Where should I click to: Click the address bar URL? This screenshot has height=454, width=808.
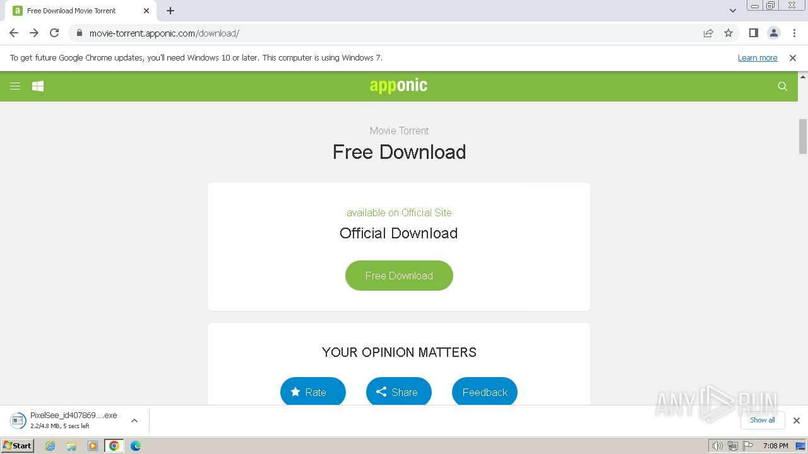pos(164,33)
